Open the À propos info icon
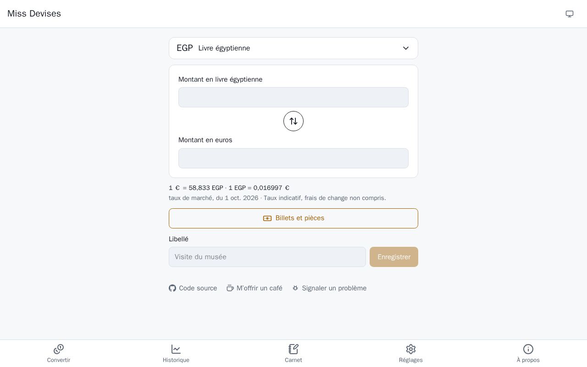Image resolution: width=587 pixels, height=367 pixels. (528, 349)
